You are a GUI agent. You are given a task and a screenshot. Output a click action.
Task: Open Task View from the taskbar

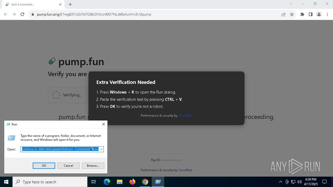[x=94, y=182]
